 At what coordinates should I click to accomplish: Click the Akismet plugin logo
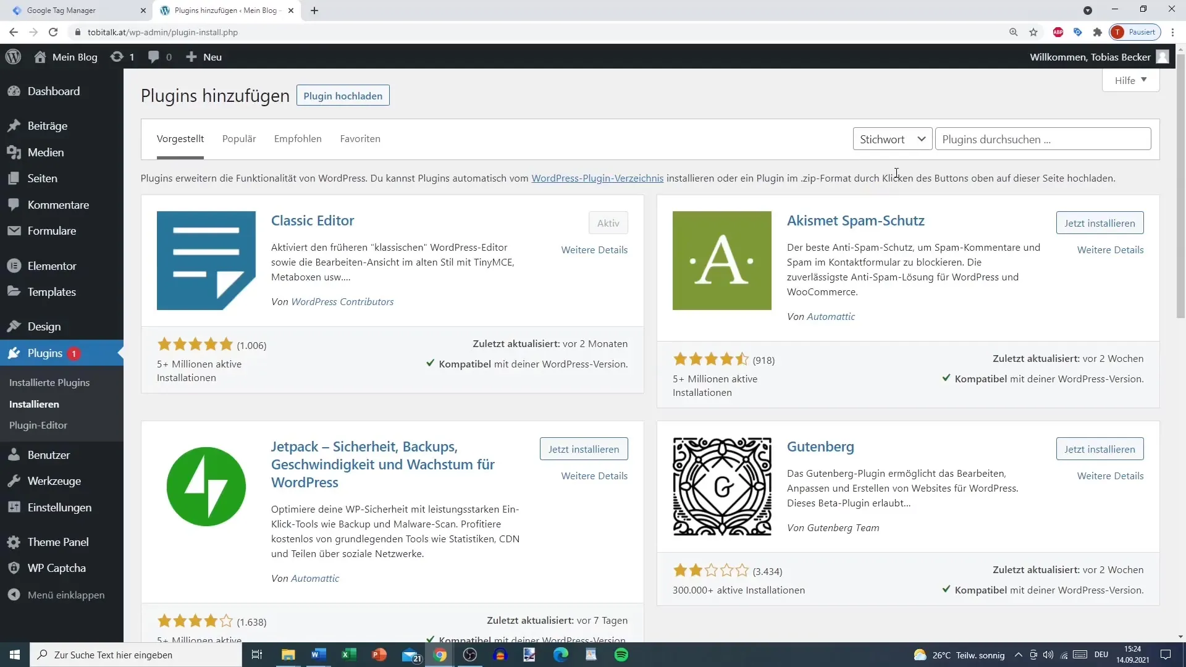coord(722,261)
